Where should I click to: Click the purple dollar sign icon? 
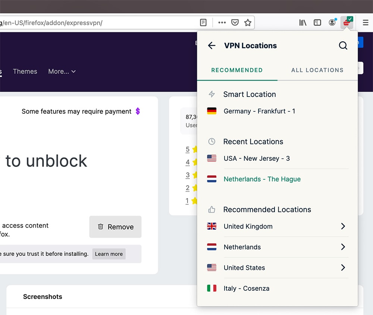click(138, 111)
